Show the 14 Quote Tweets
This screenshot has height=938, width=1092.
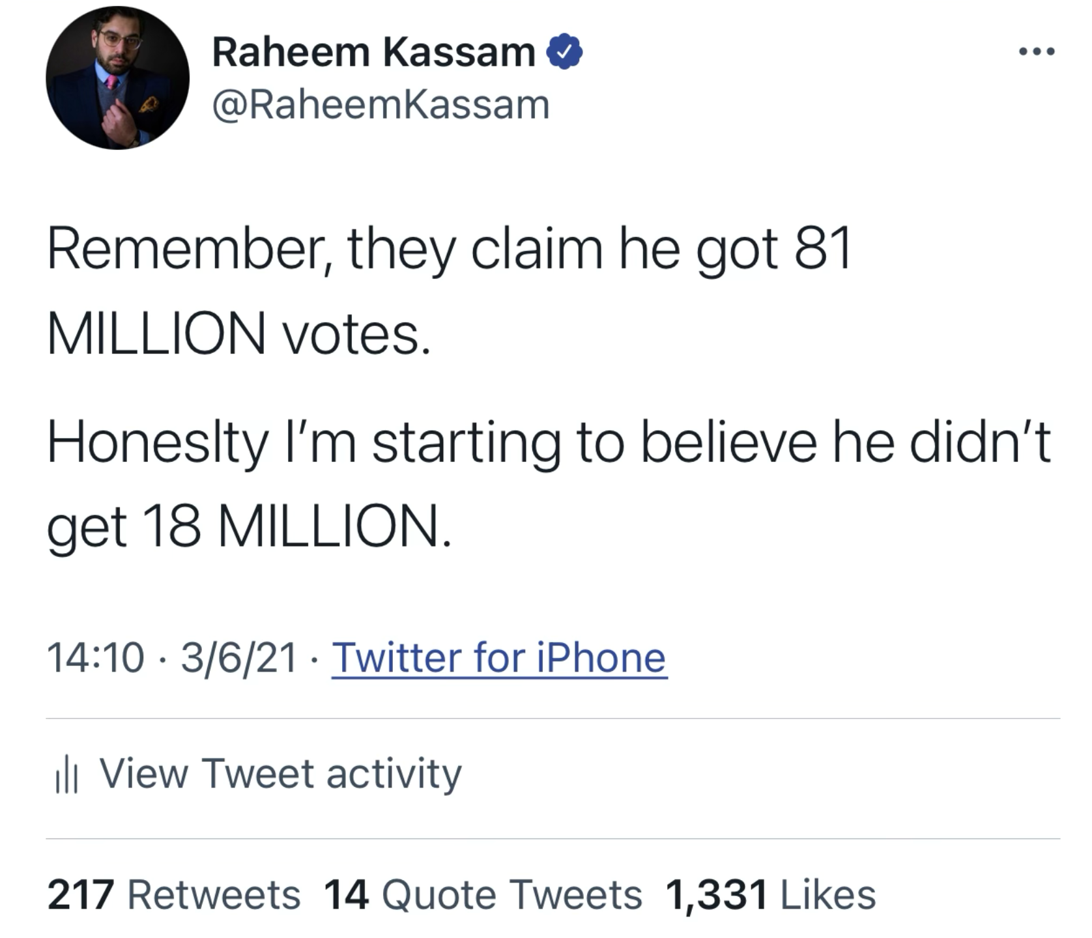click(x=482, y=894)
